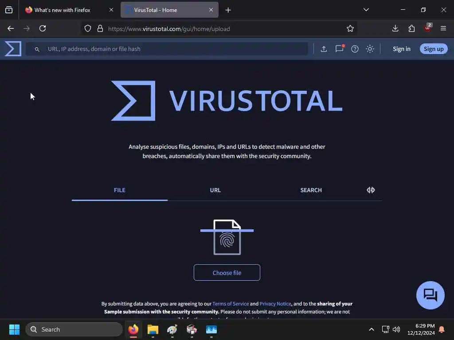Click the Windows taskbar Search box
This screenshot has height=340, width=454.
[x=74, y=329]
